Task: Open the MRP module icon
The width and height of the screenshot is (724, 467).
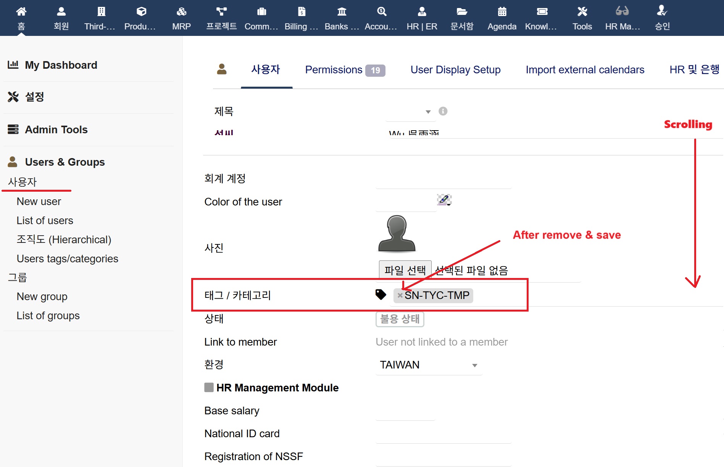Action: [181, 11]
